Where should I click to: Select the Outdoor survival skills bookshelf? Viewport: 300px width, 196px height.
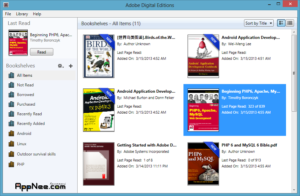pyautogui.click(x=39, y=154)
